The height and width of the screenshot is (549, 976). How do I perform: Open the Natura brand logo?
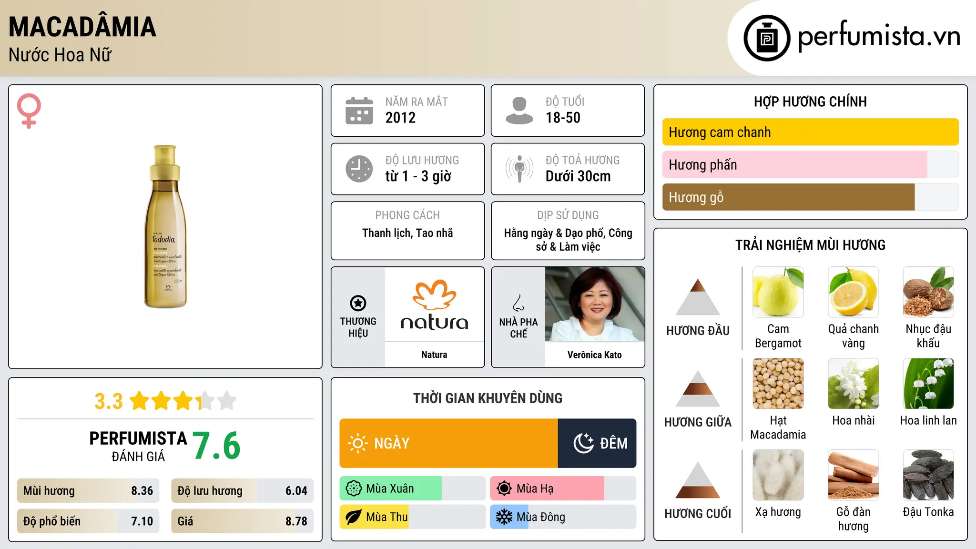pyautogui.click(x=434, y=305)
